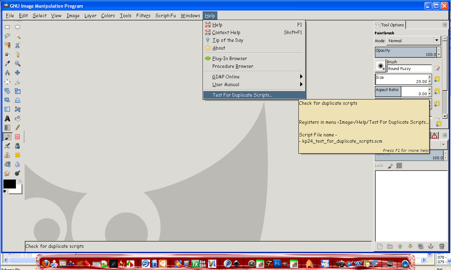
Task: Open the Filters menu
Action: [x=143, y=15]
